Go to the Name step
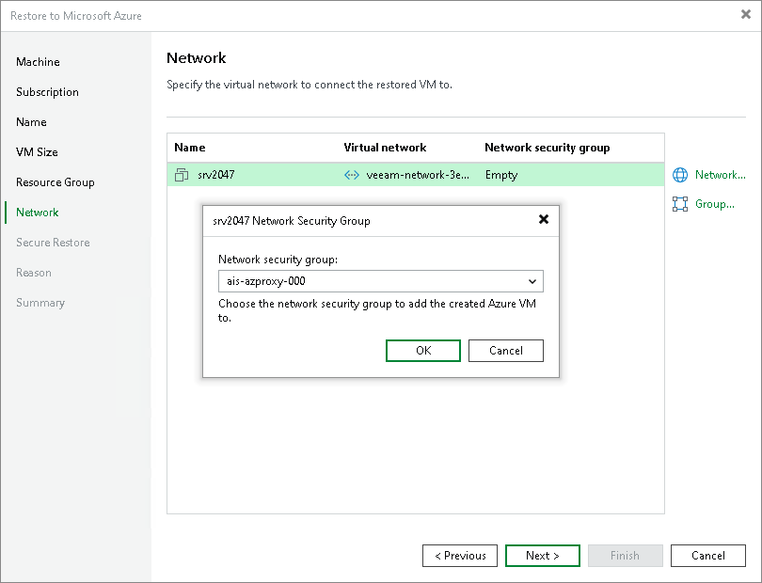This screenshot has height=583, width=762. click(31, 122)
